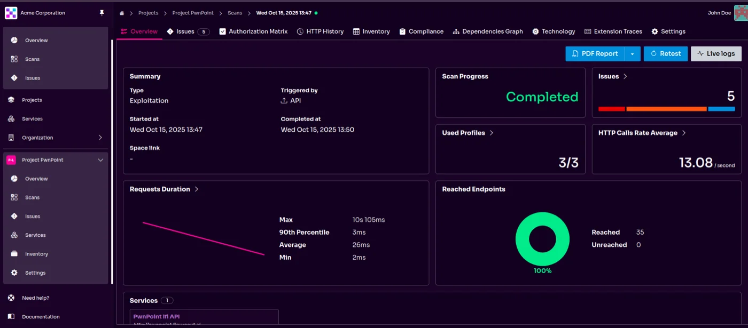Click the Acme Corporation logo
Screen dimensions: 748x328
point(11,12)
